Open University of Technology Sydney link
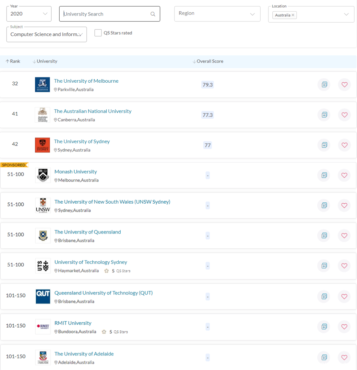357x370 pixels. (x=91, y=262)
